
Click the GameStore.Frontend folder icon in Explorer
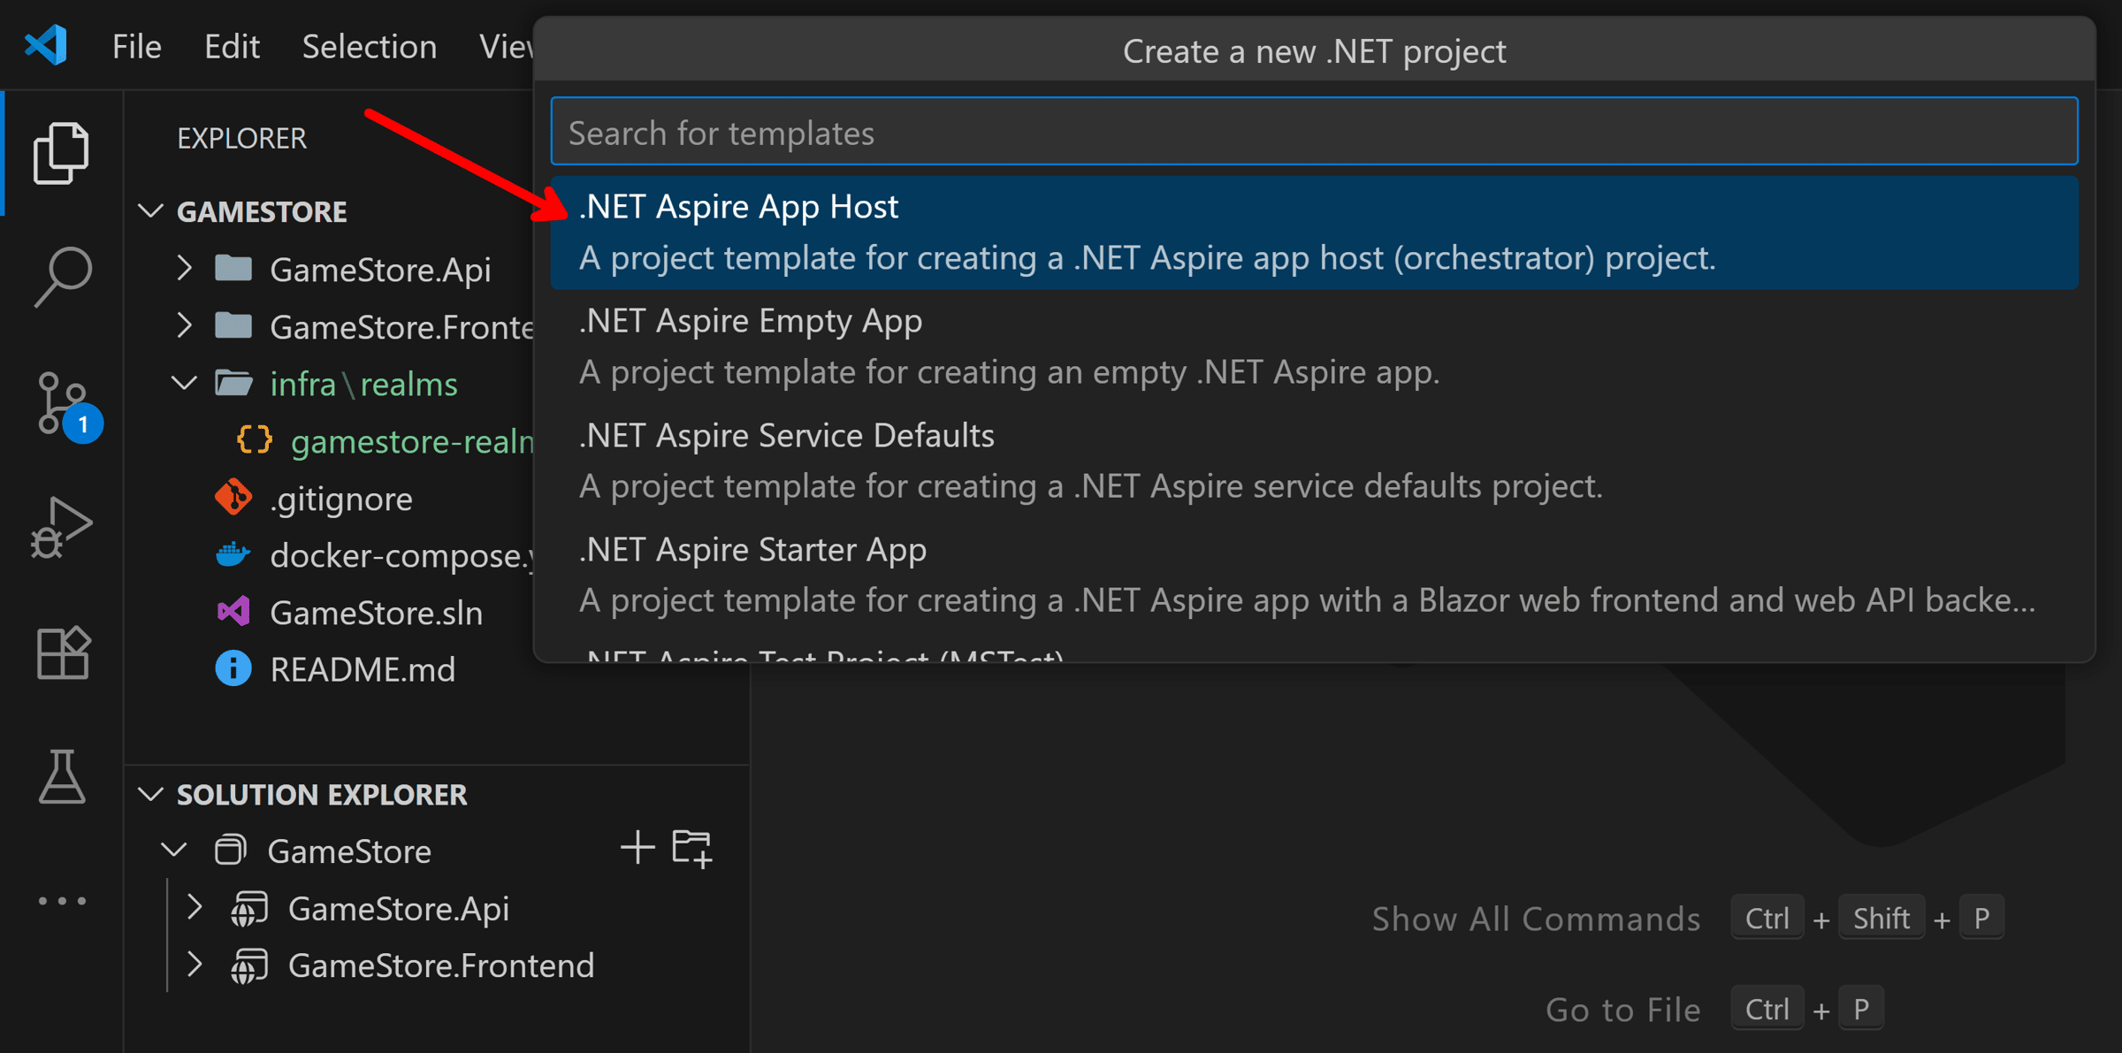(x=233, y=325)
